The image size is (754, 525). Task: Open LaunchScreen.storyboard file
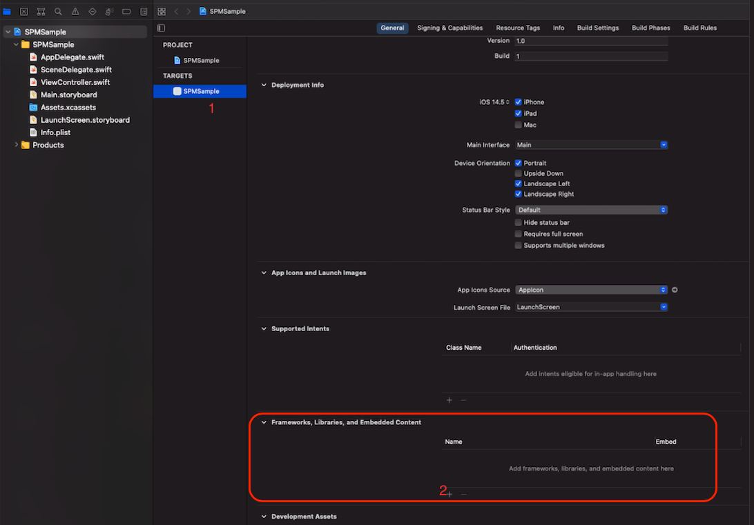[85, 120]
